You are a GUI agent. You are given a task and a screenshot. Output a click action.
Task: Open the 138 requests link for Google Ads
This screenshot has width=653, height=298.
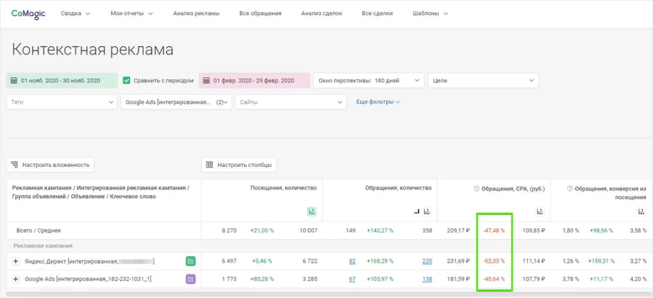(x=427, y=279)
